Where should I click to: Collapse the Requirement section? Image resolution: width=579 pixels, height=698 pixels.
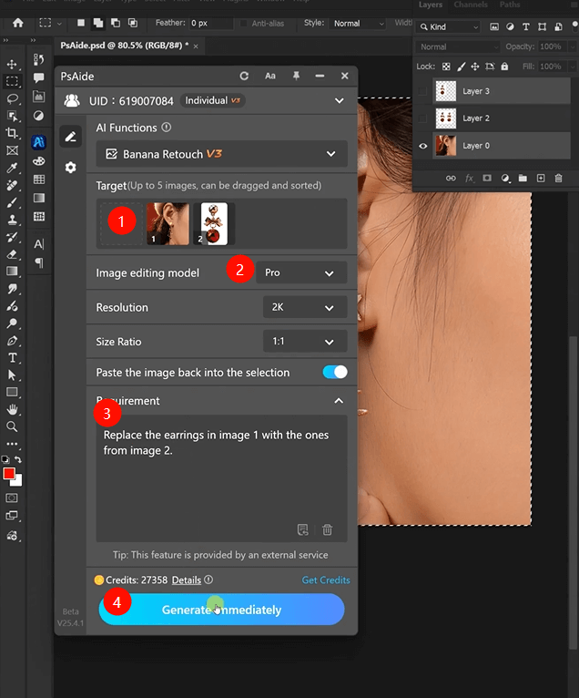pyautogui.click(x=339, y=401)
